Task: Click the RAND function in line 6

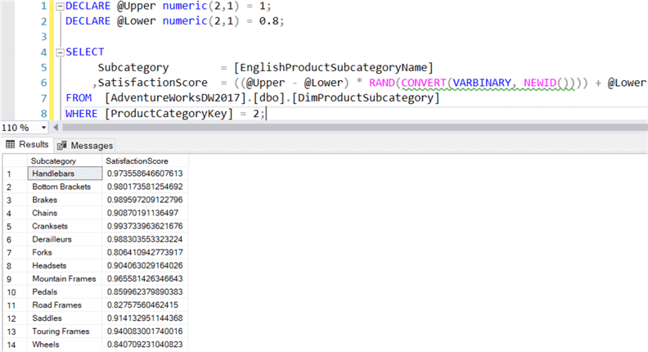Action: (382, 83)
